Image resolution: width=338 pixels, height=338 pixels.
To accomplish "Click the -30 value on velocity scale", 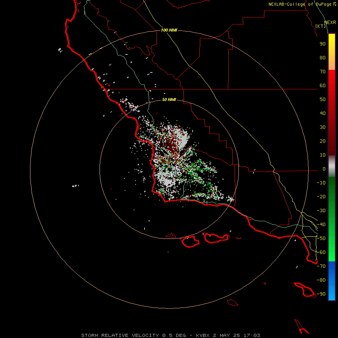I will coord(321,211).
